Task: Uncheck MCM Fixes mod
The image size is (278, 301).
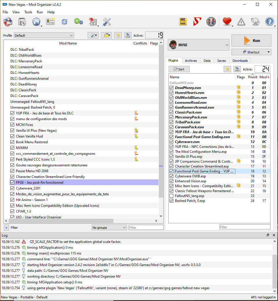Action: click(12, 125)
